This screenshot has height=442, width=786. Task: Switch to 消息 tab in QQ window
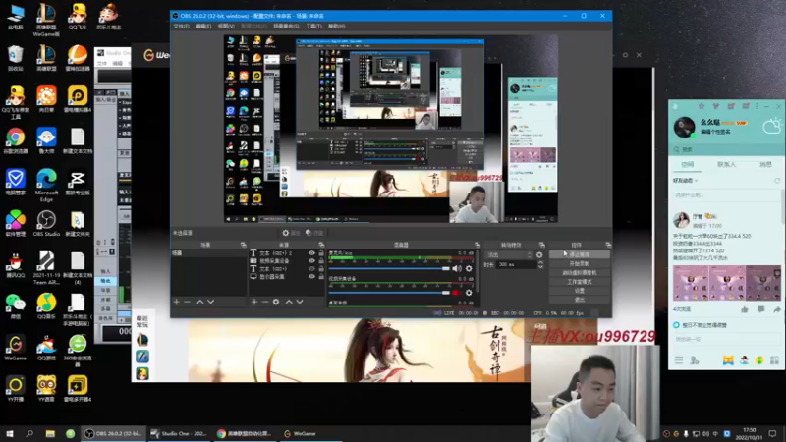(x=765, y=164)
